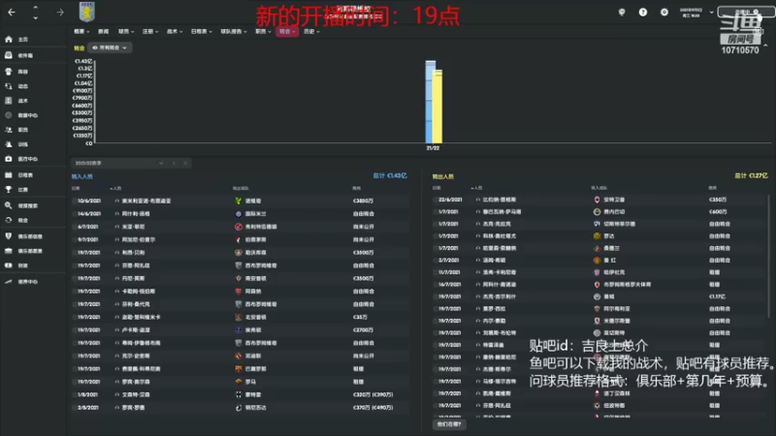The image size is (776, 436).
Task: Go forward with the right arrow
Action: (60, 12)
